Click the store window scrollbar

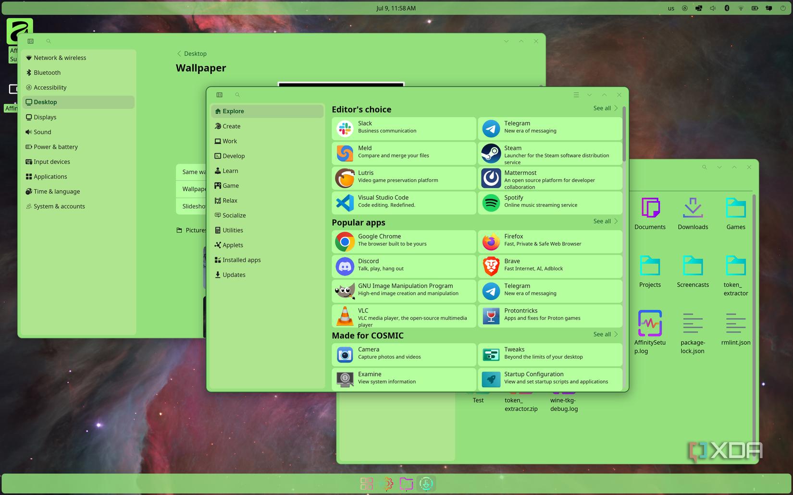tap(624, 133)
